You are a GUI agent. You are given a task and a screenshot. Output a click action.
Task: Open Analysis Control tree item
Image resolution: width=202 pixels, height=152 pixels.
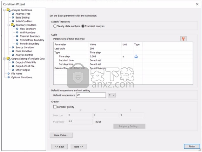point(24,55)
